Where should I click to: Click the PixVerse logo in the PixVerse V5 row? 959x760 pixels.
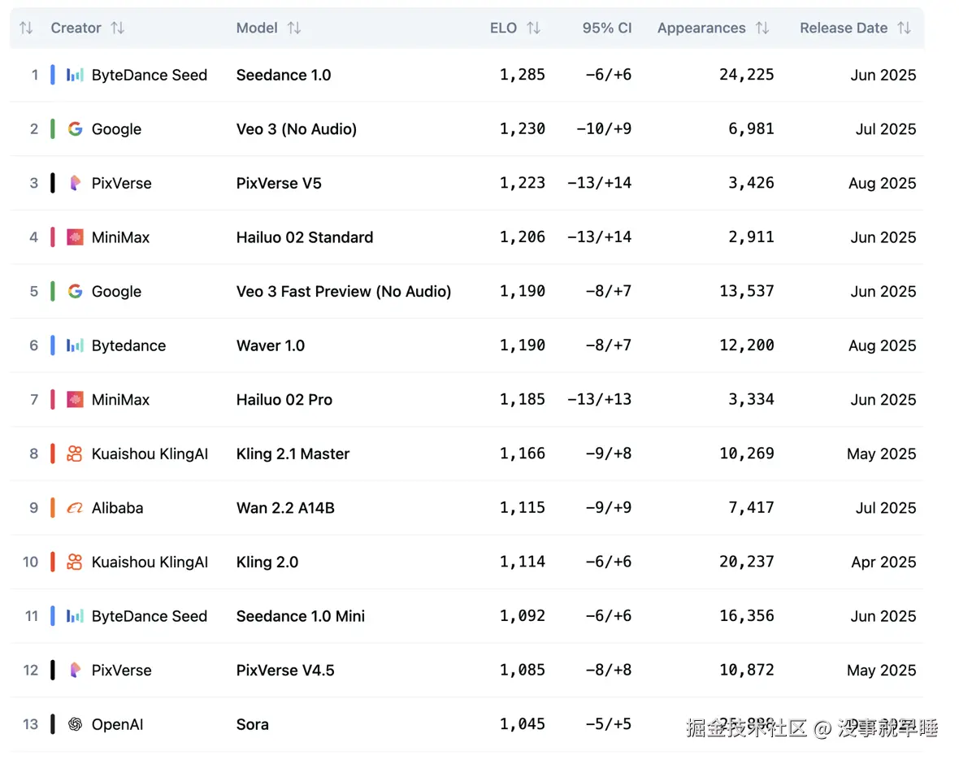click(x=75, y=183)
